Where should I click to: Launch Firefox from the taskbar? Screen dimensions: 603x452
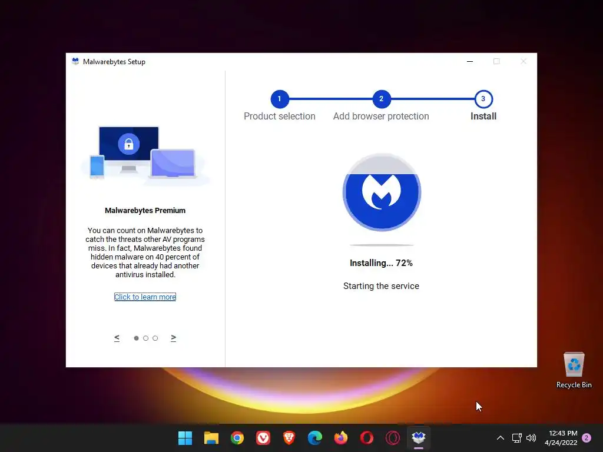click(x=341, y=438)
